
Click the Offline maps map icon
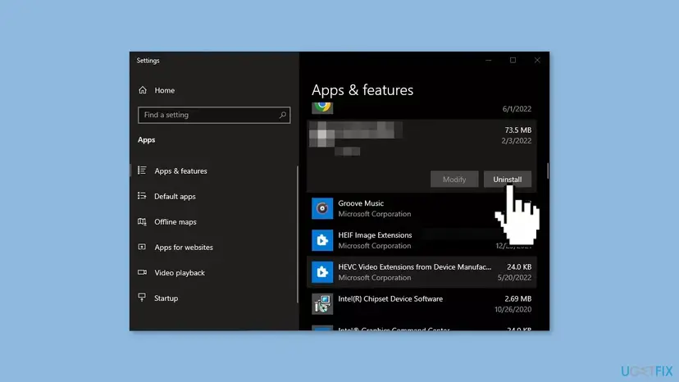142,221
